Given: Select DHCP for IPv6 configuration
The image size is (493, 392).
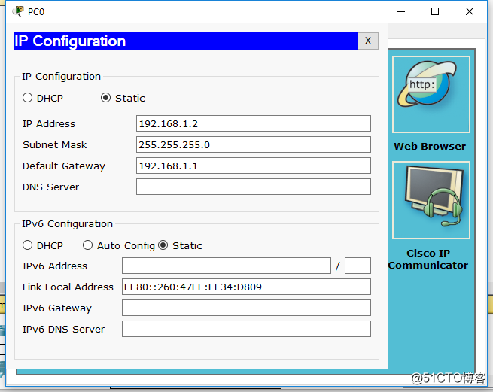Looking at the screenshot, I should [27, 245].
